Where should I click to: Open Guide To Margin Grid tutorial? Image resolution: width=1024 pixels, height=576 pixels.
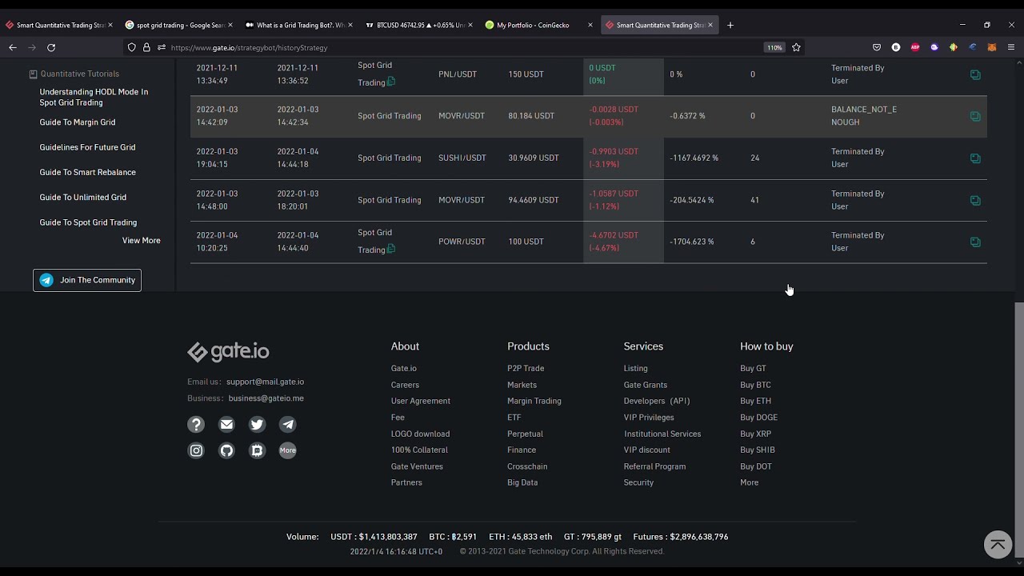(78, 122)
